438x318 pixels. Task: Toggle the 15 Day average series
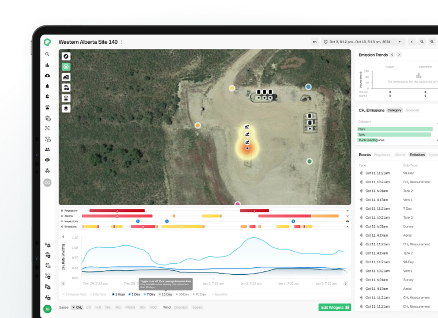[165, 294]
